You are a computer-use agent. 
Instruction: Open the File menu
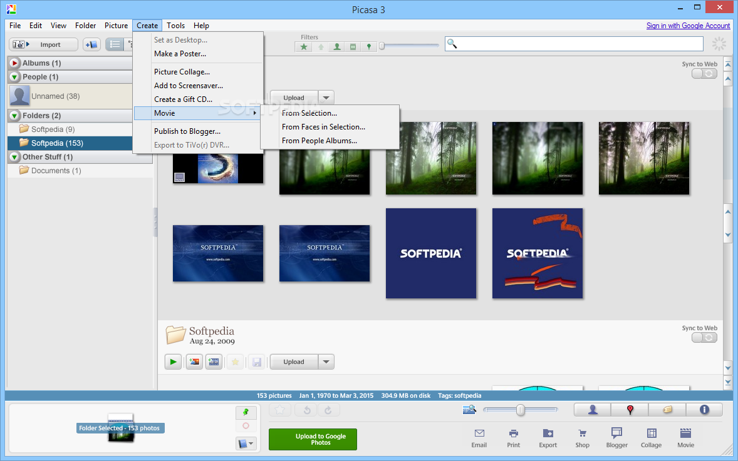click(x=15, y=26)
